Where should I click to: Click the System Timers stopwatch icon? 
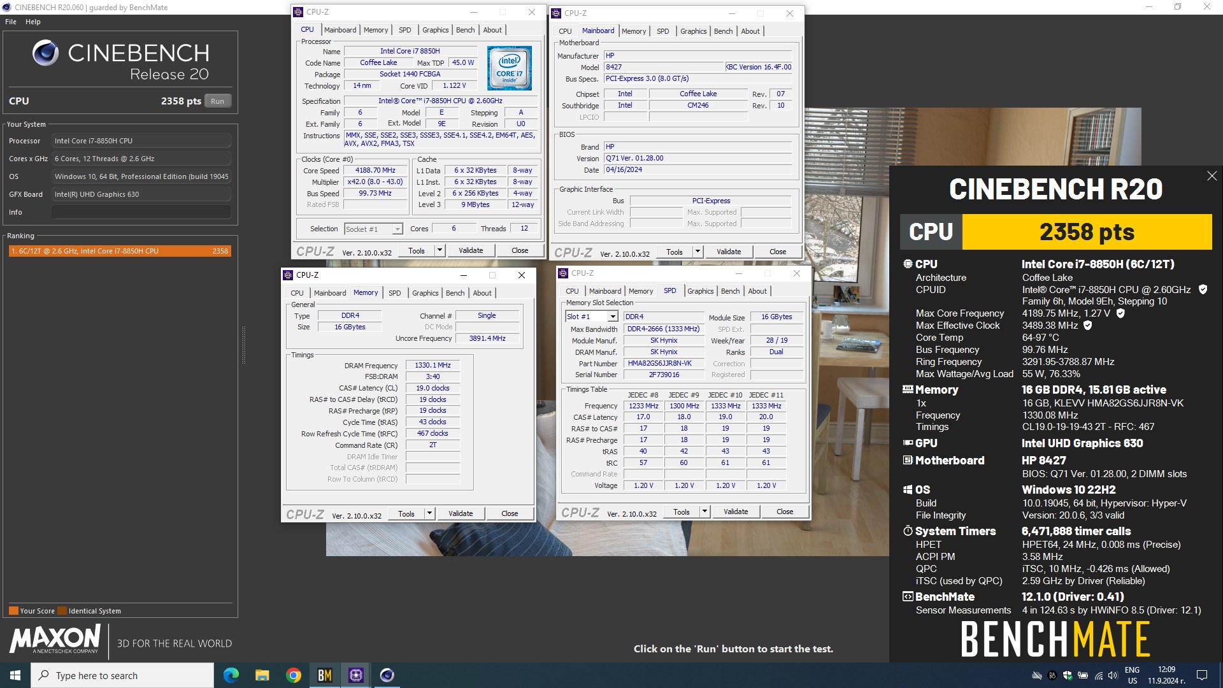908,531
